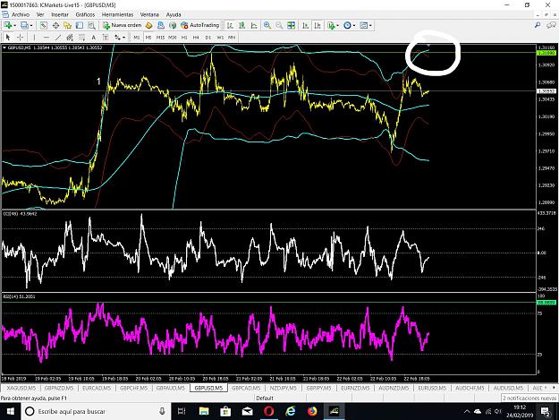The width and height of the screenshot is (559, 420).
Task: Switch to the NZDJPY,M5 chart tab
Action: [283, 388]
